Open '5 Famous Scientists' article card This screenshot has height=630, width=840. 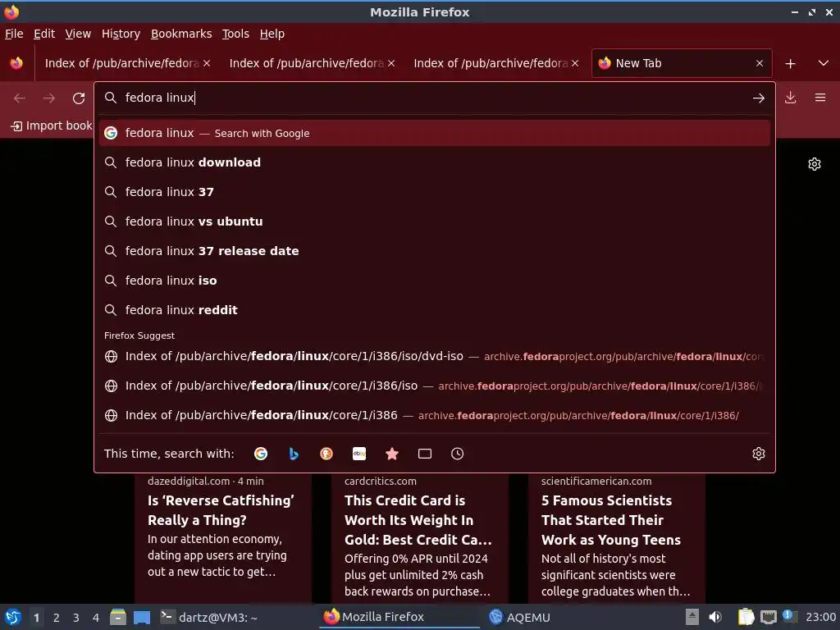(616, 538)
